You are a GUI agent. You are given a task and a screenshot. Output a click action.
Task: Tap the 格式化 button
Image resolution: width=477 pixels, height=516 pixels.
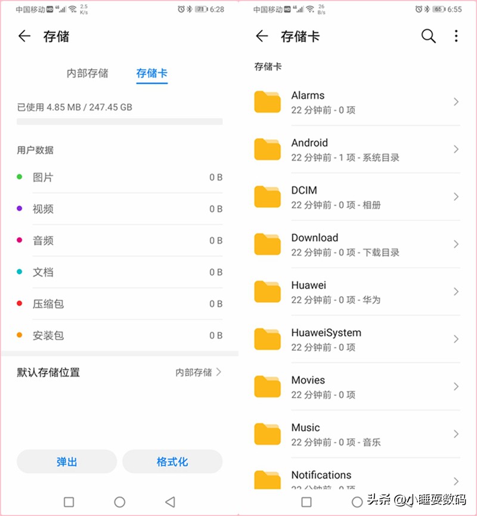coord(172,462)
